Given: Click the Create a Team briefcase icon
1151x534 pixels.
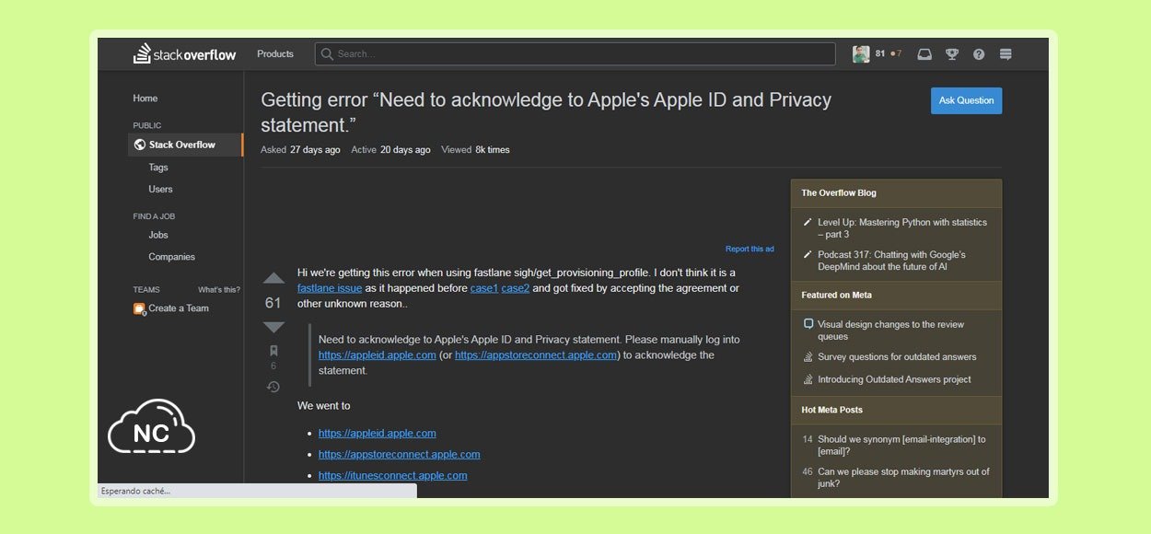Looking at the screenshot, I should (x=139, y=308).
